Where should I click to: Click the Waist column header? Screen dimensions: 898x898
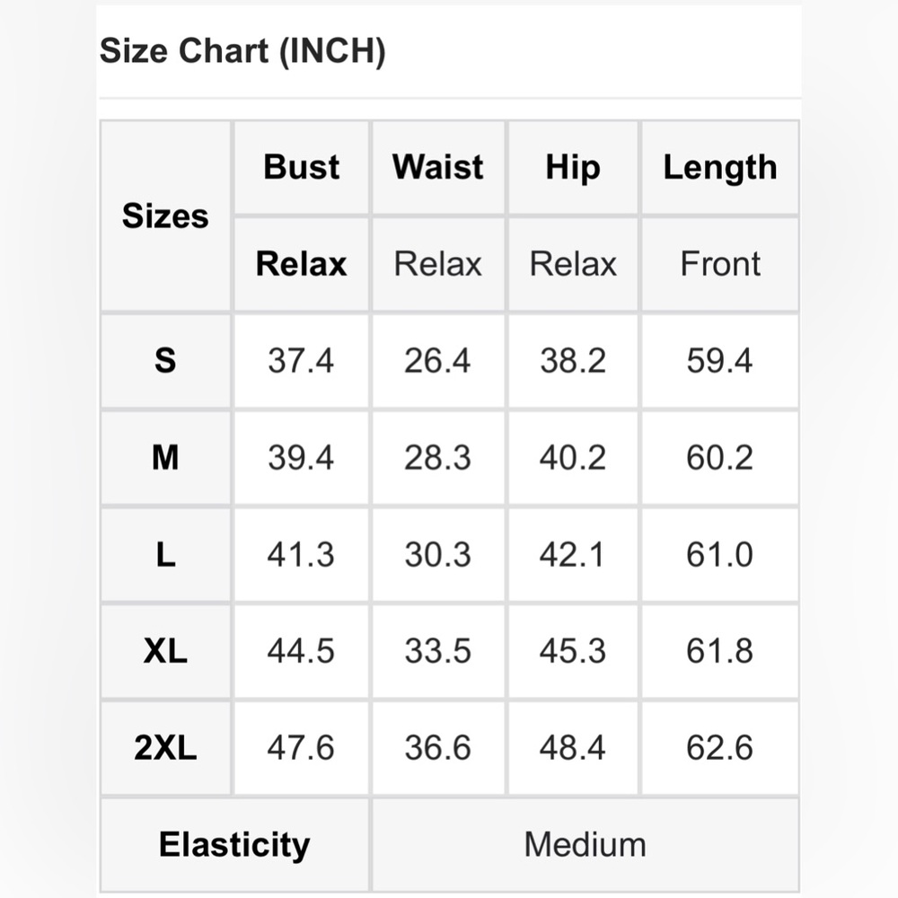pyautogui.click(x=437, y=167)
